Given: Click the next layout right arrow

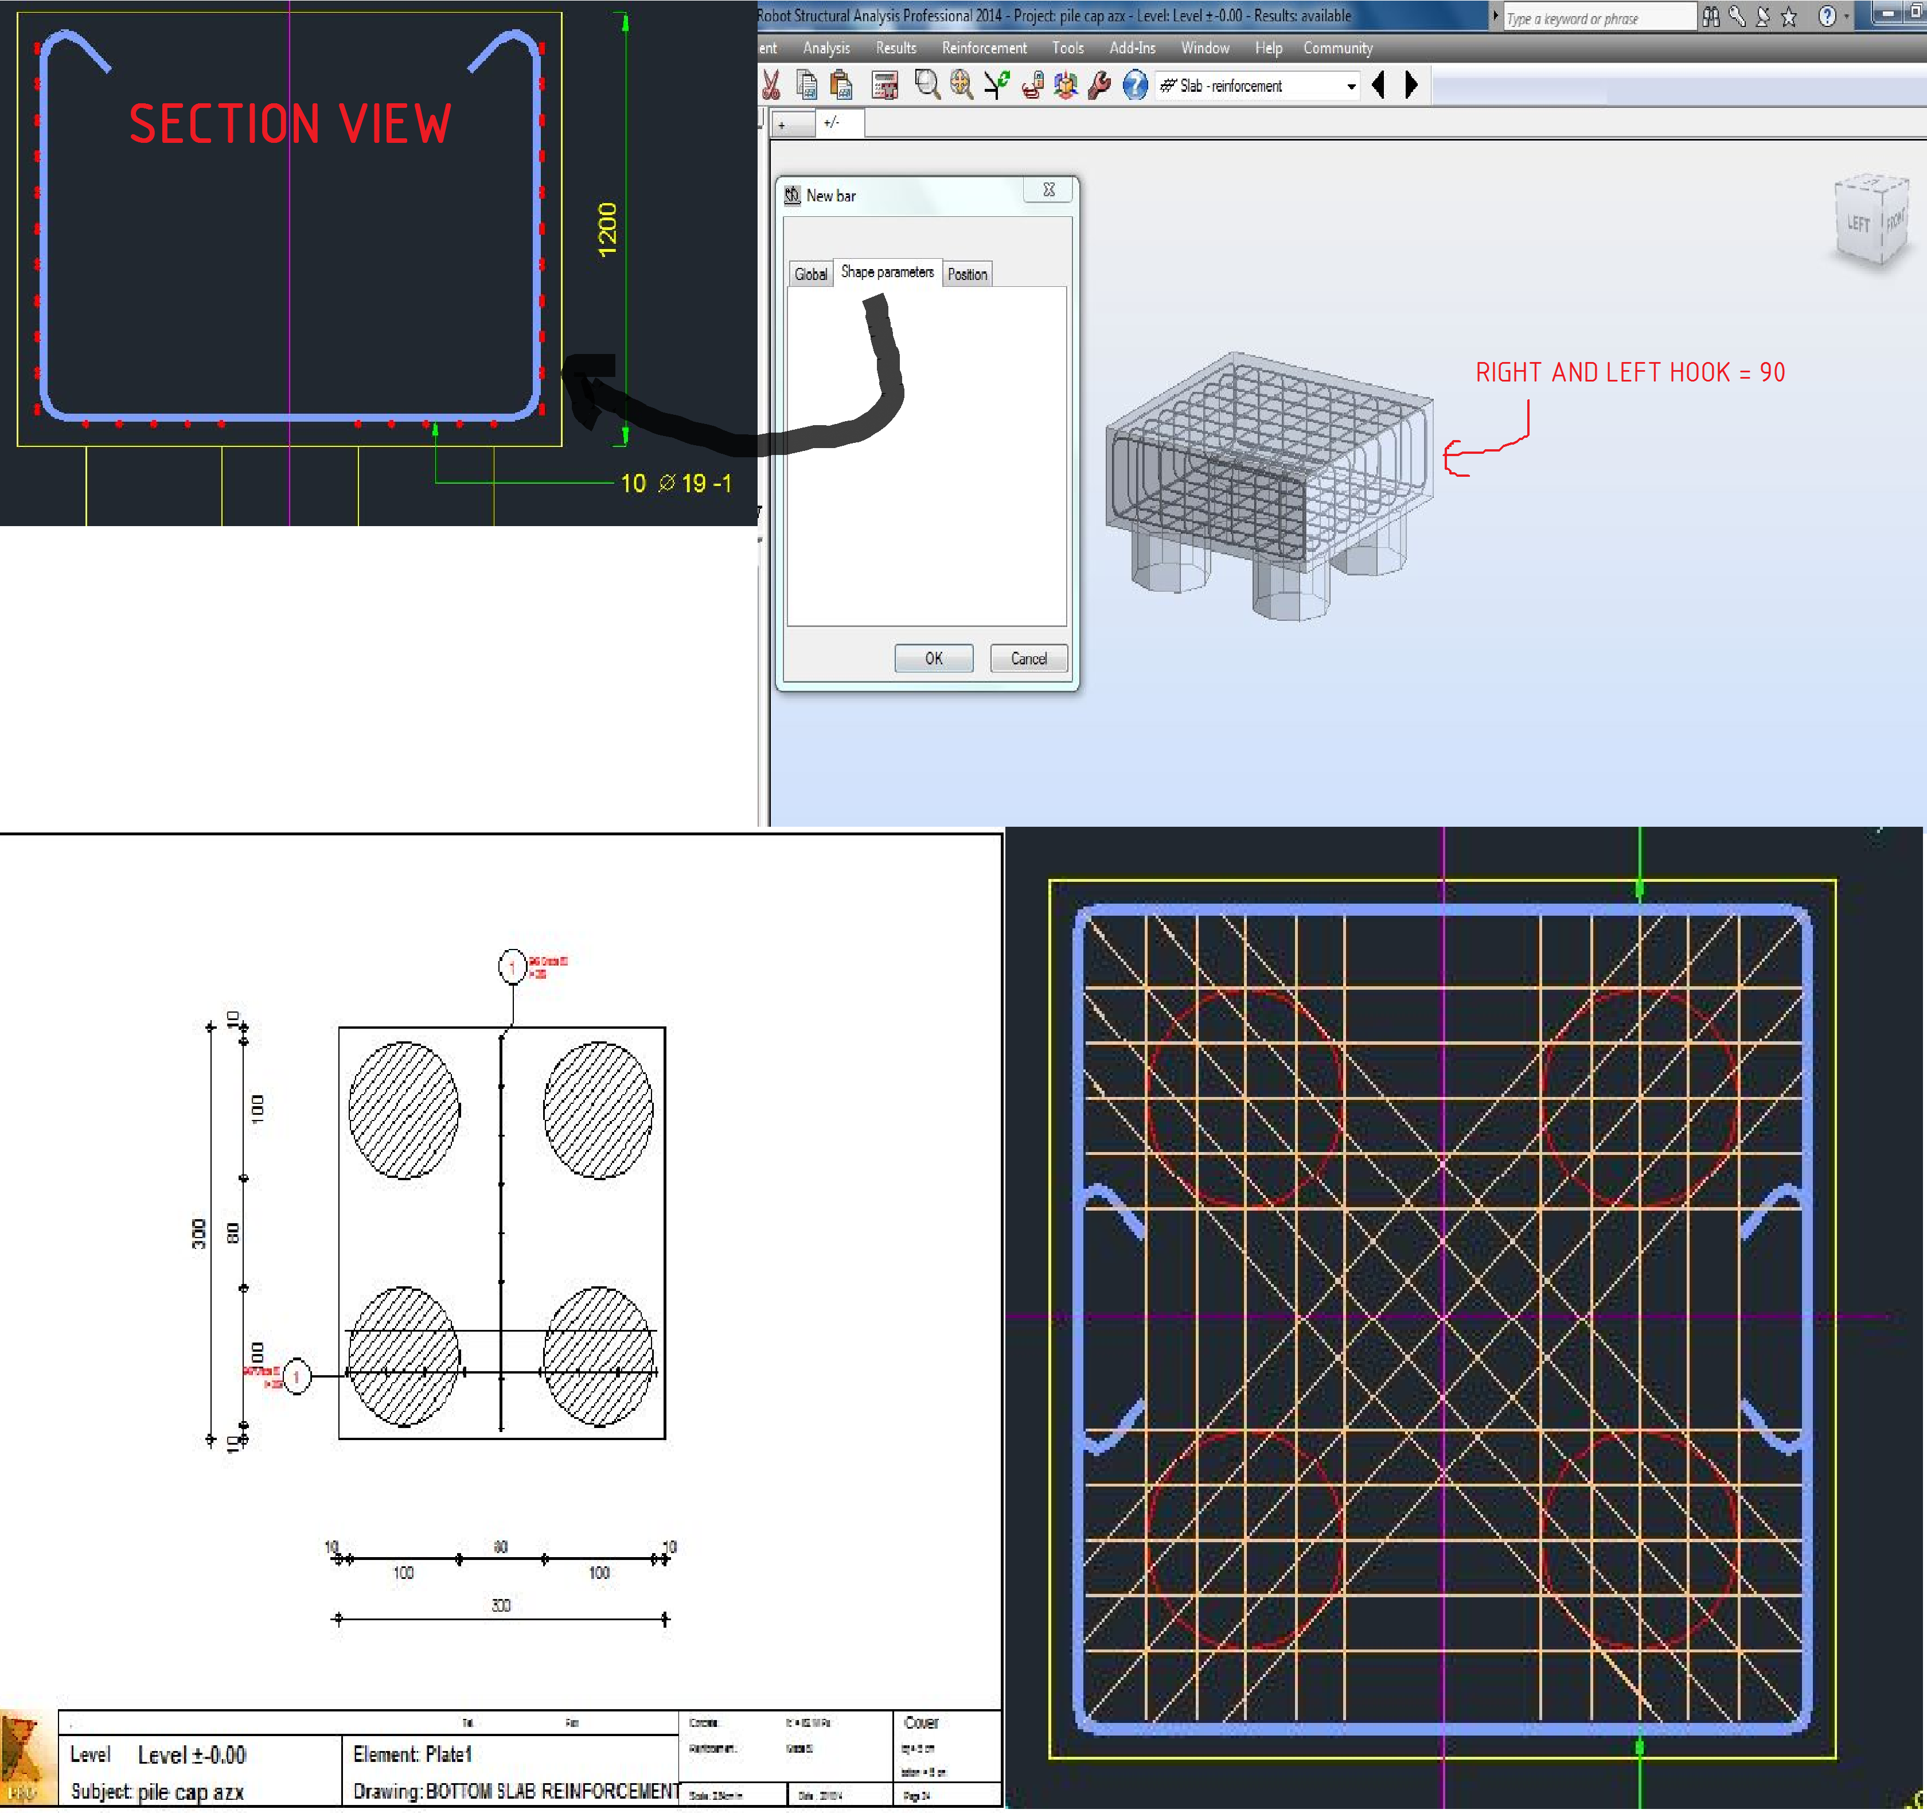Looking at the screenshot, I should pyautogui.click(x=1411, y=85).
